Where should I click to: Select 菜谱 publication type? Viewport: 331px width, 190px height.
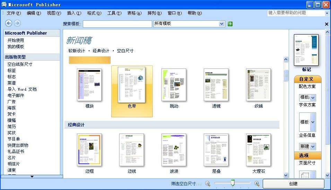click(x=11, y=83)
